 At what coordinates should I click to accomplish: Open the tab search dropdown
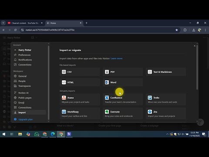click(3, 23)
